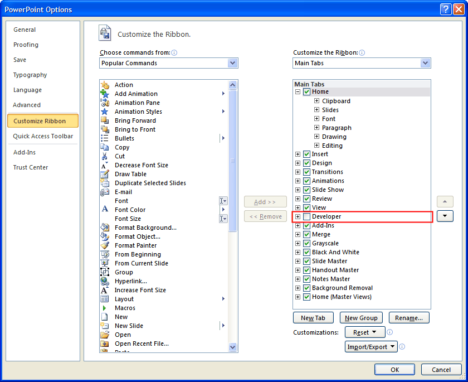Click the E-mail paperclip icon
Viewport: 468px width, 382px height.
pyautogui.click(x=105, y=192)
